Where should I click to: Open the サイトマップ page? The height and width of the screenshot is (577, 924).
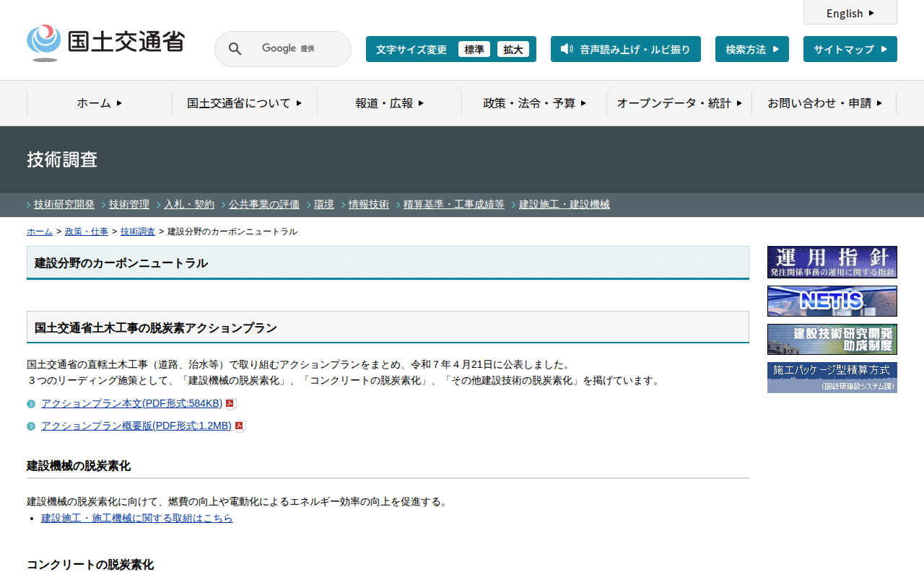[x=850, y=49]
